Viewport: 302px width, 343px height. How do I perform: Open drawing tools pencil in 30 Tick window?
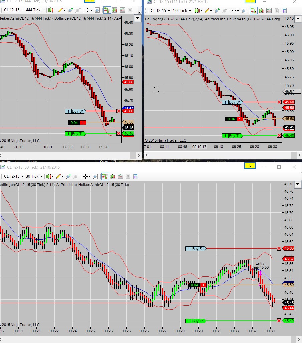(59, 176)
